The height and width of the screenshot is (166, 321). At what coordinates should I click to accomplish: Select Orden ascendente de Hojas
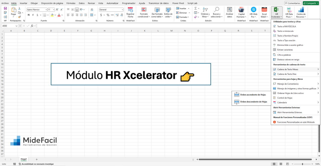(252, 95)
